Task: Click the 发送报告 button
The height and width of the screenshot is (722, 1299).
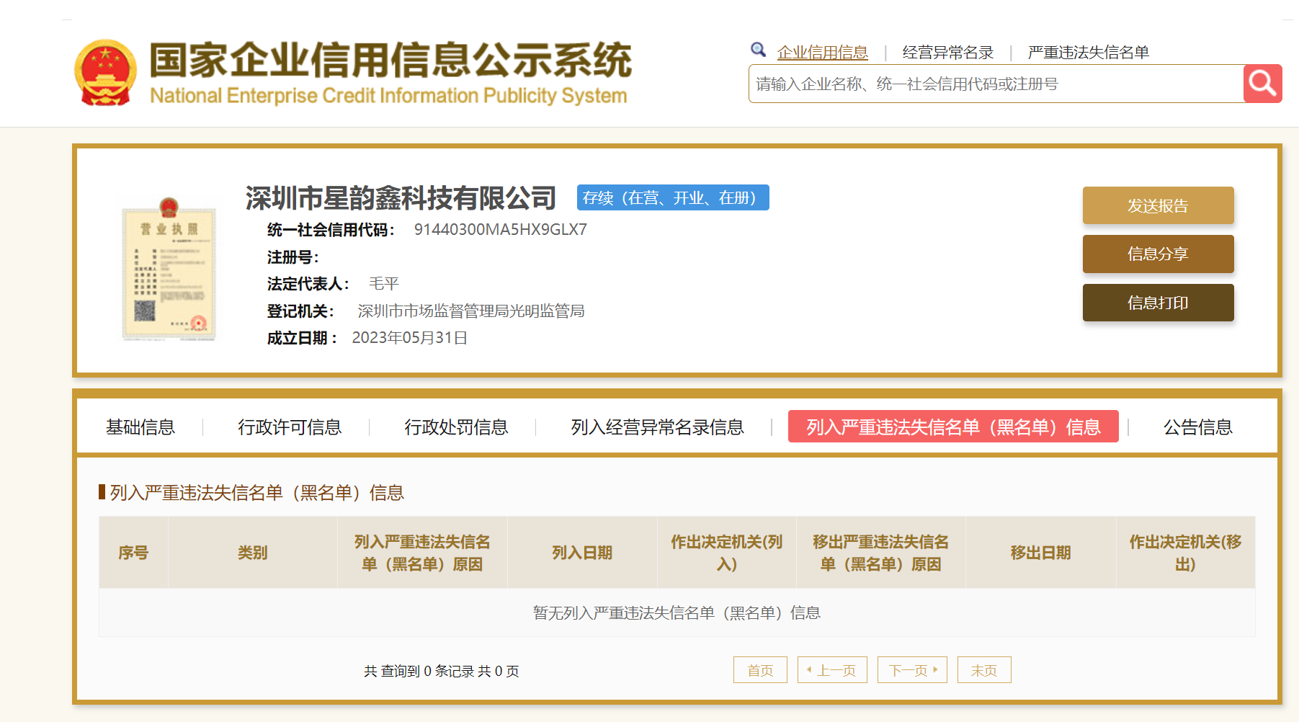Action: 1158,205
